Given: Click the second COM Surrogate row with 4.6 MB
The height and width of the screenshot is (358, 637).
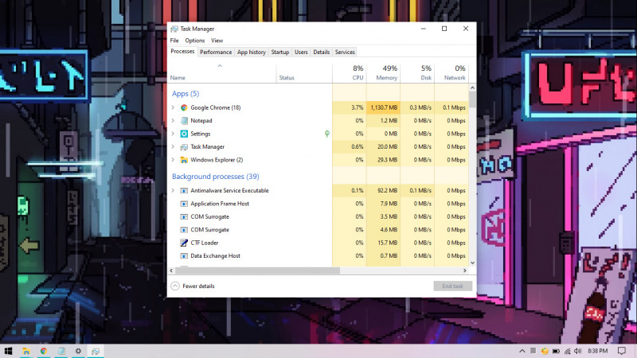Looking at the screenshot, I should pyautogui.click(x=318, y=230).
